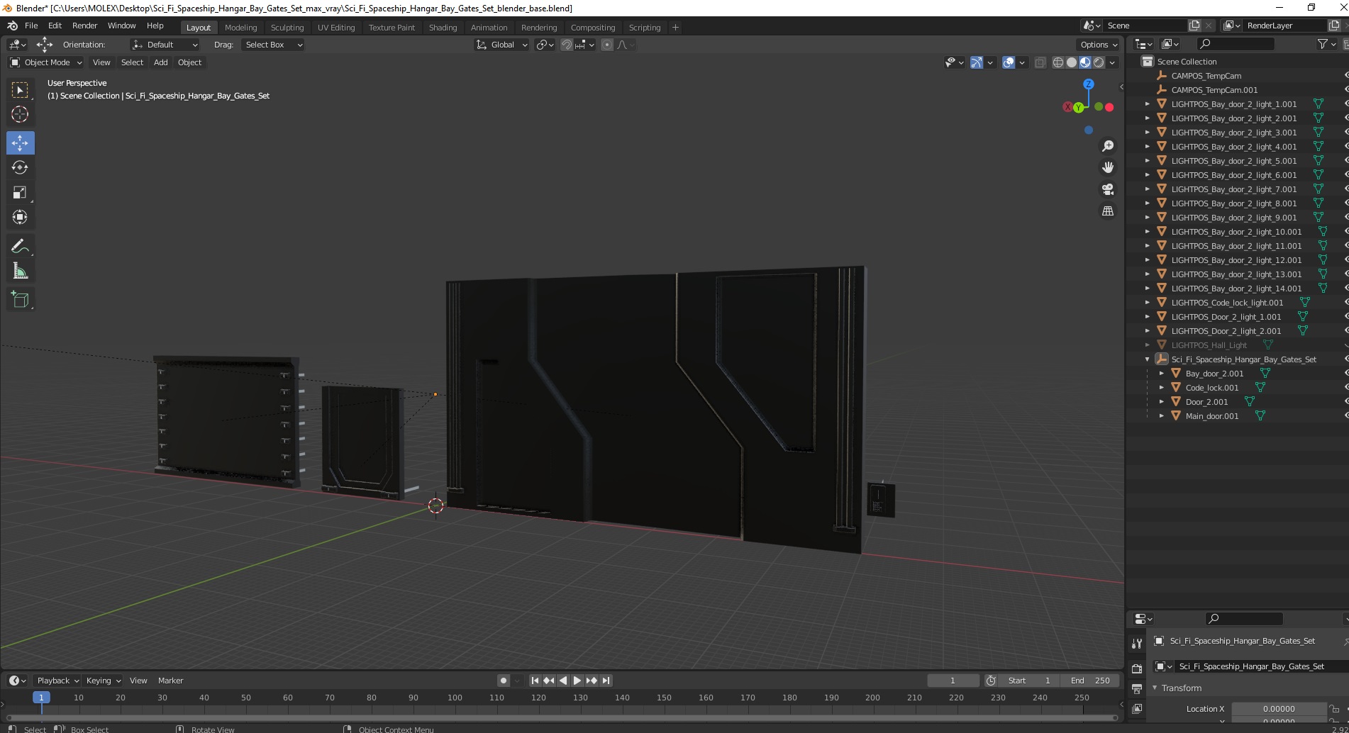Click the viewport zoom magnifier icon
The height and width of the screenshot is (733, 1349).
coord(1107,146)
